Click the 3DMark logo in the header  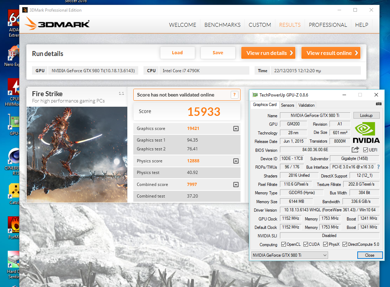(57, 24)
